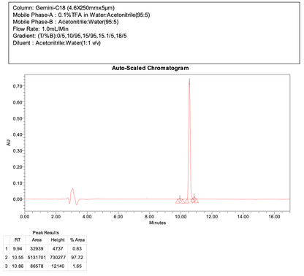Click % Area value 97.72
The image size is (304, 276).
coord(77,258)
